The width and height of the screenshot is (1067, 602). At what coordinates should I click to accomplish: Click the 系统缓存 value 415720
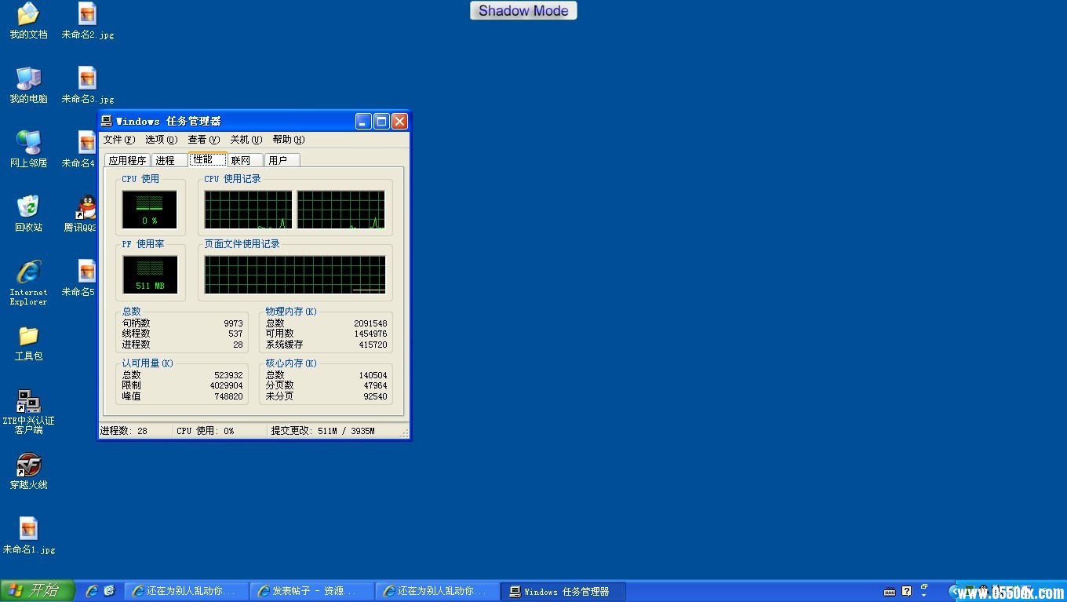pyautogui.click(x=373, y=345)
